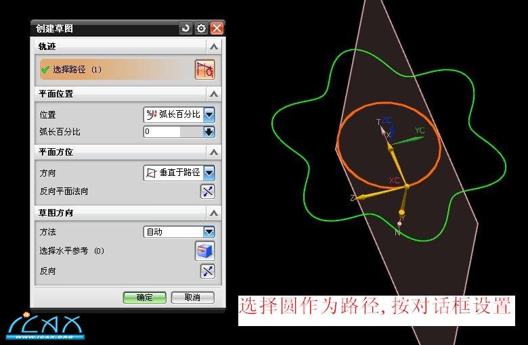Open the dialog options gear icon

point(201,28)
